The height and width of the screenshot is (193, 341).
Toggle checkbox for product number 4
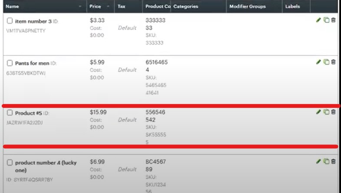[x=10, y=163]
